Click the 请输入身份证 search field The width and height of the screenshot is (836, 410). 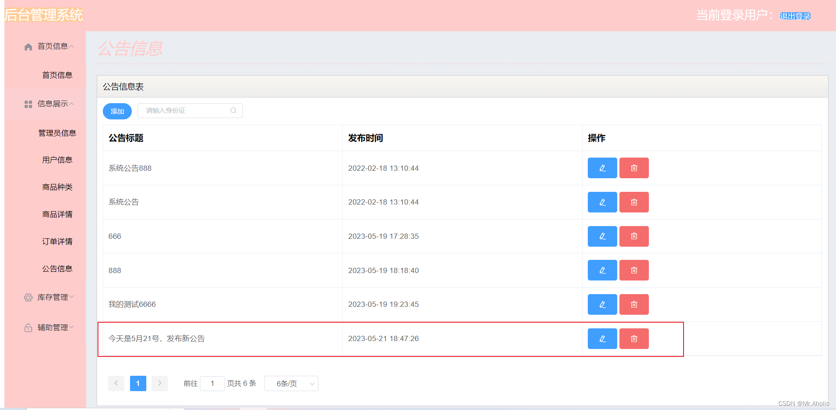coord(190,111)
